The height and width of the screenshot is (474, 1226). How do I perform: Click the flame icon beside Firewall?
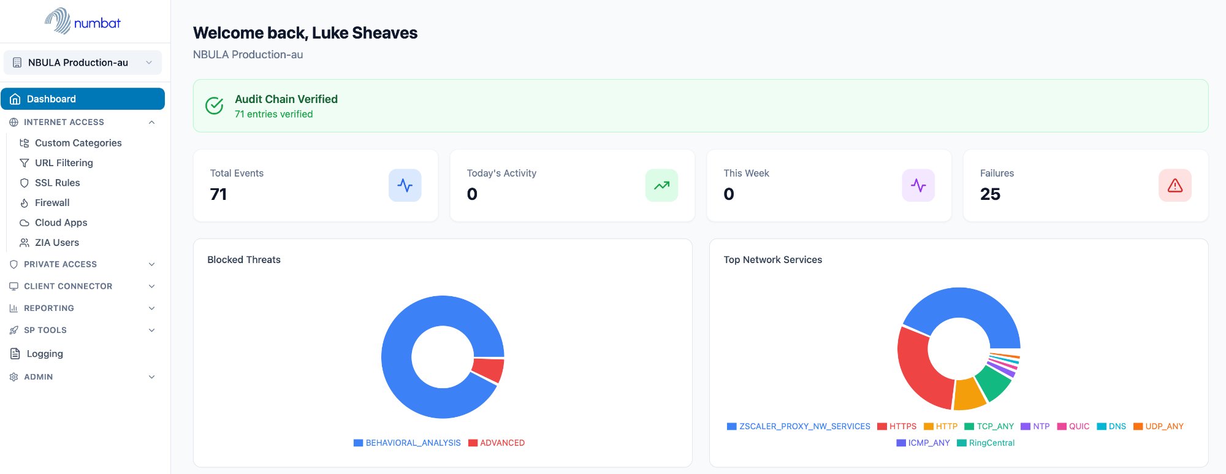25,203
